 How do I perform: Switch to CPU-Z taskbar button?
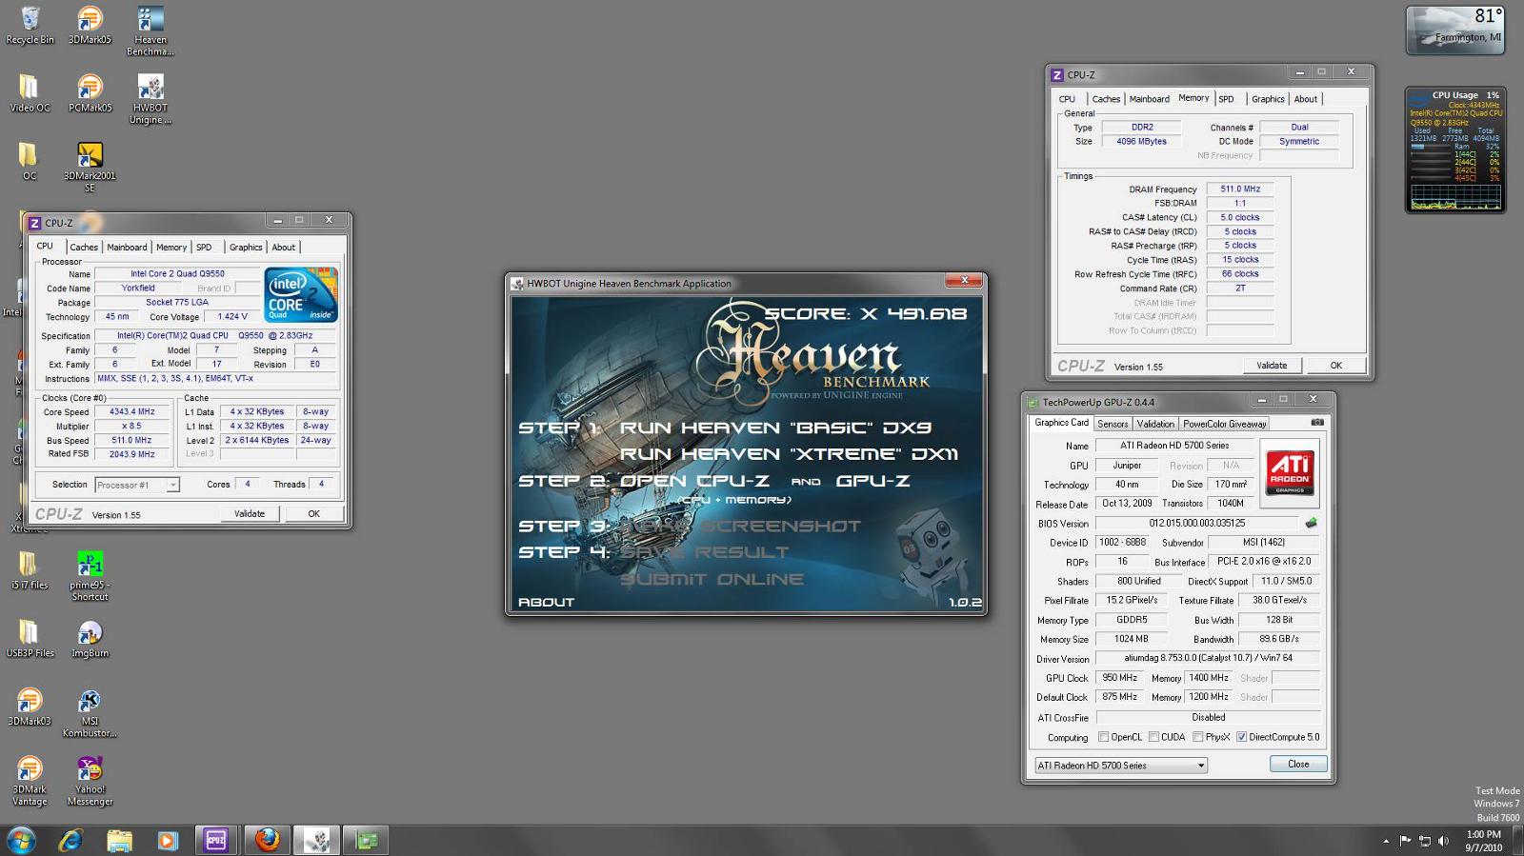point(216,840)
